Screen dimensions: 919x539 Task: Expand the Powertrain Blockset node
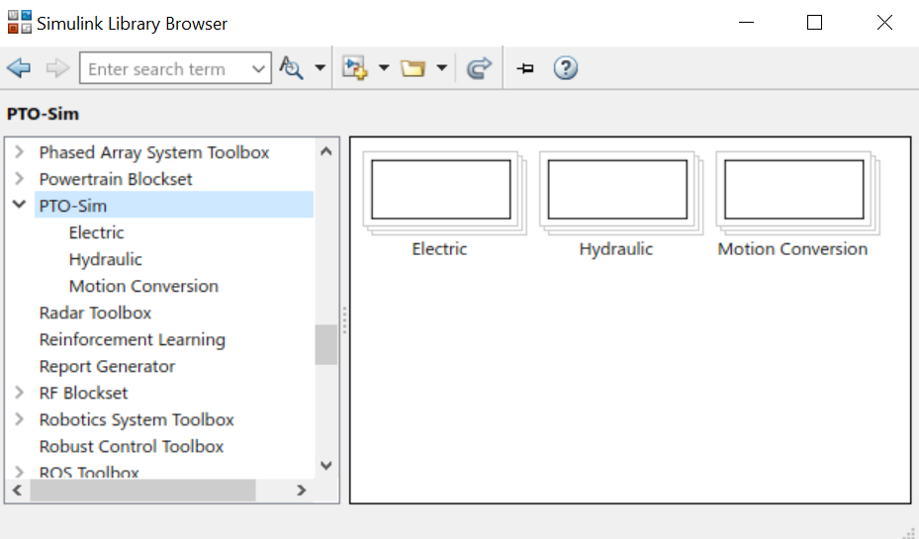tap(20, 178)
